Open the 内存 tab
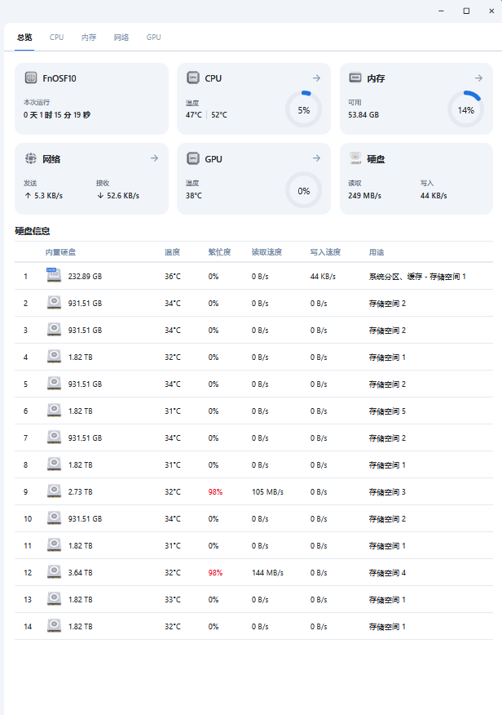Screen dimensions: 502x715 (89, 37)
